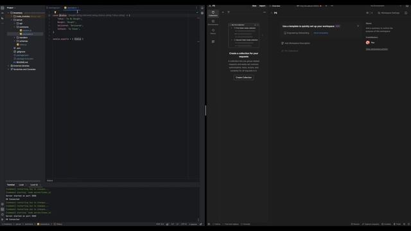Click the plus icon in Postman collections panel
The width and height of the screenshot is (411, 231).
223,12
